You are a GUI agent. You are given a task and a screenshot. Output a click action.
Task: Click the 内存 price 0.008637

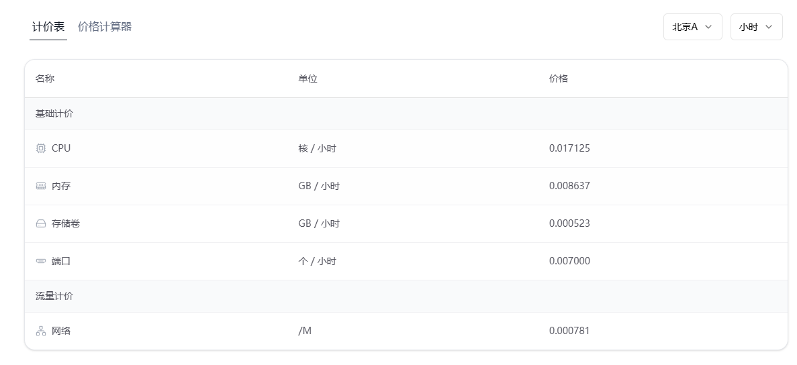[x=569, y=186]
